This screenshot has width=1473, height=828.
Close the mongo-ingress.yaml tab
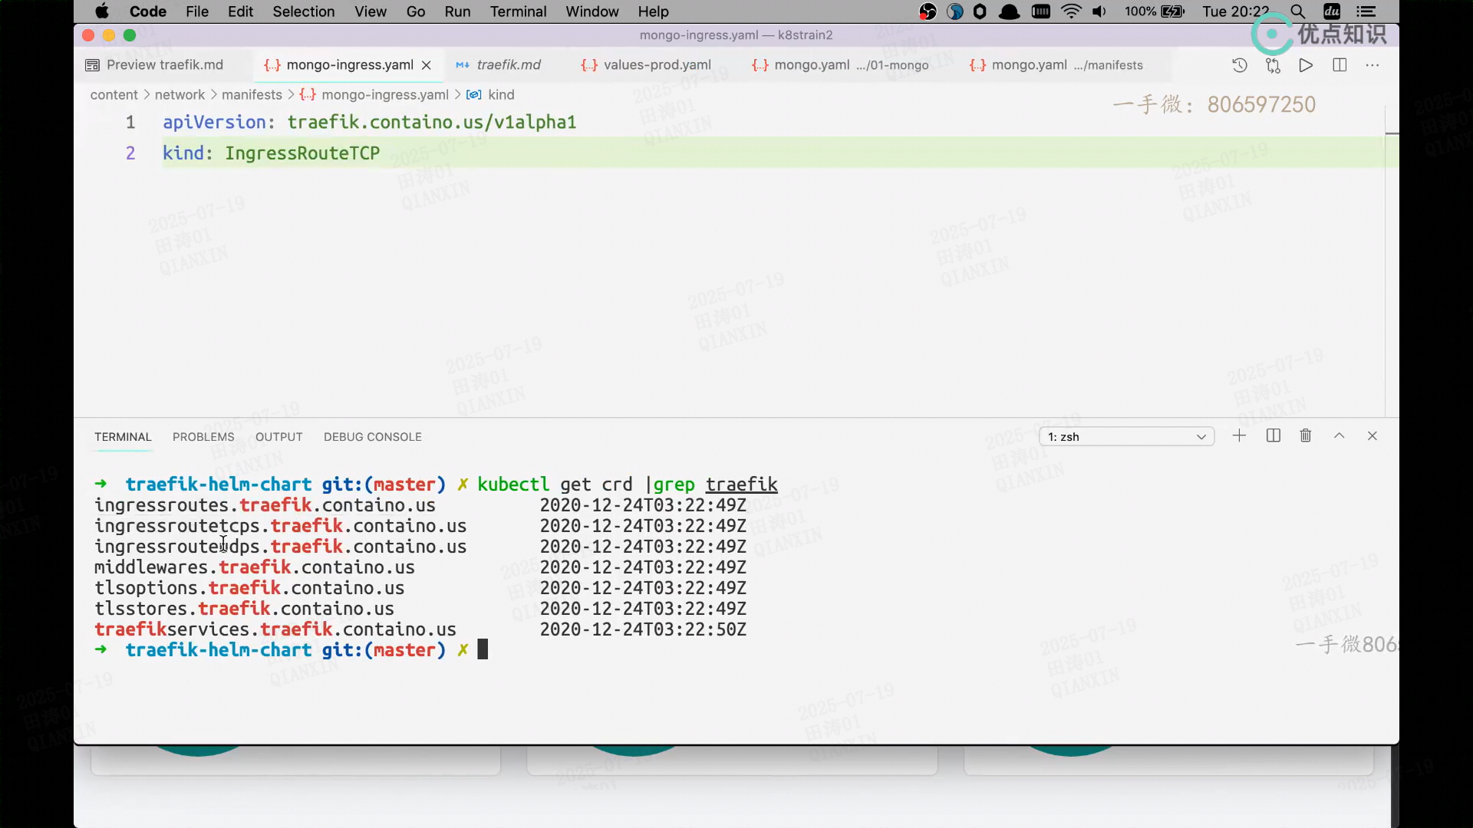point(427,65)
